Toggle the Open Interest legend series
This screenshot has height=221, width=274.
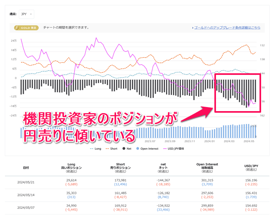click(147, 149)
